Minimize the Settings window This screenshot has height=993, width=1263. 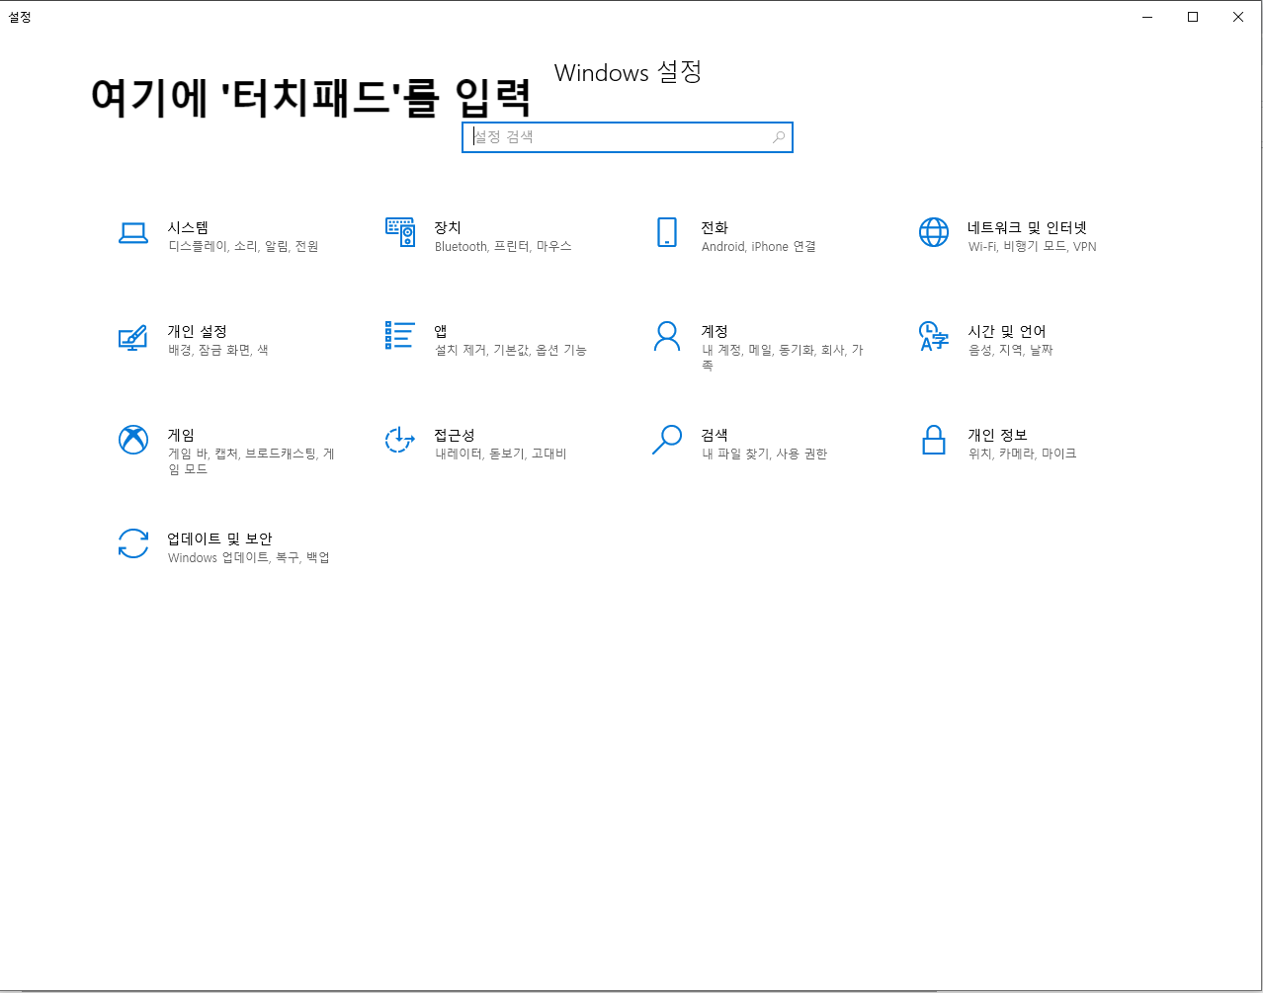(x=1146, y=17)
